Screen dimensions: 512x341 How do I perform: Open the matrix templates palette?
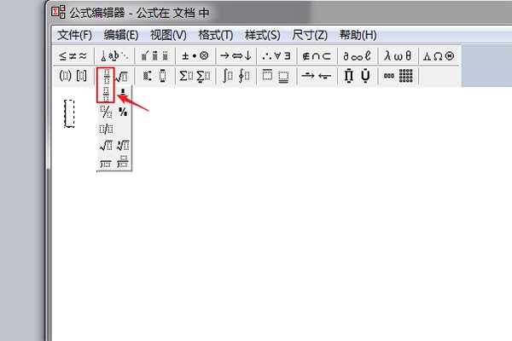click(398, 76)
